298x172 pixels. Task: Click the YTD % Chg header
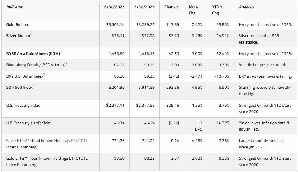(x=217, y=10)
